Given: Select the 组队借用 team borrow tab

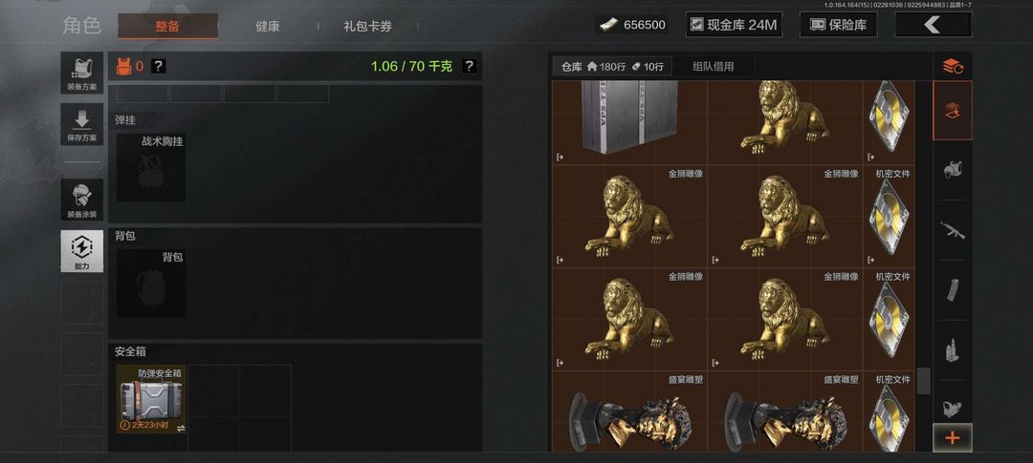Looking at the screenshot, I should coord(714,67).
